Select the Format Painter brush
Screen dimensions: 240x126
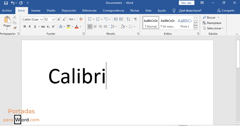14,28
